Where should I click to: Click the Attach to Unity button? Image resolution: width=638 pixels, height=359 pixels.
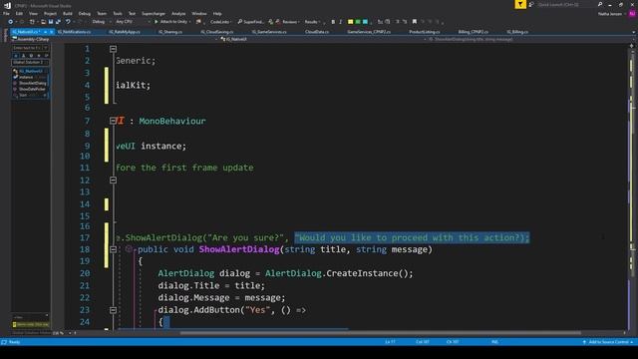point(170,22)
